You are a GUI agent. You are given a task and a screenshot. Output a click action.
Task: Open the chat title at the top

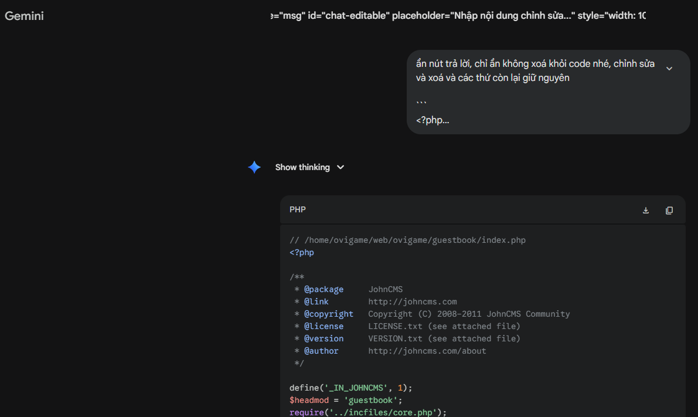tap(458, 16)
